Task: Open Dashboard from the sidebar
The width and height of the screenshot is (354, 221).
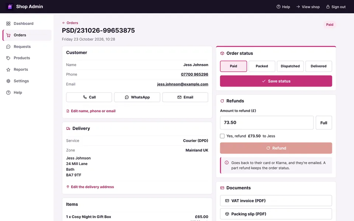Action: pyautogui.click(x=27, y=24)
